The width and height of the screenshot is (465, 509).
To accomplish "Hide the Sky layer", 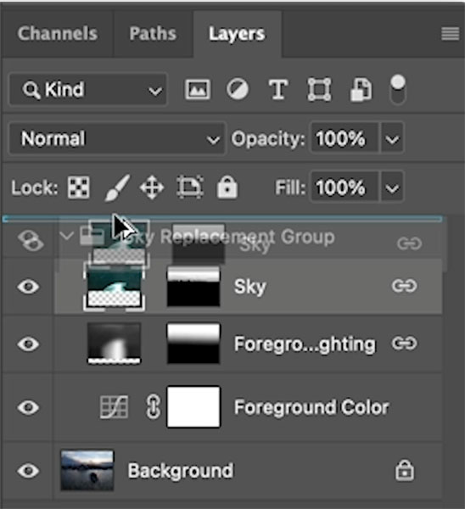I will click(x=29, y=287).
